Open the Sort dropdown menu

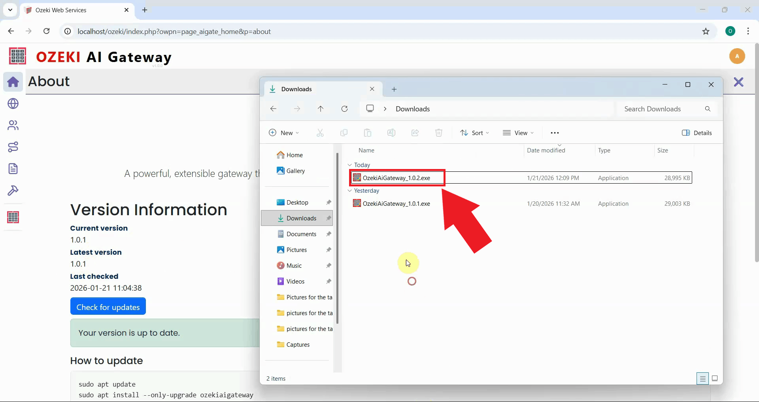474,133
